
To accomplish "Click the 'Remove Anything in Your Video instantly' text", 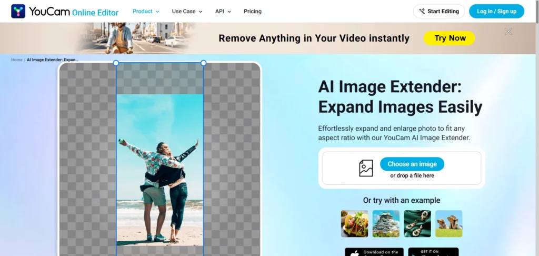I will point(314,38).
